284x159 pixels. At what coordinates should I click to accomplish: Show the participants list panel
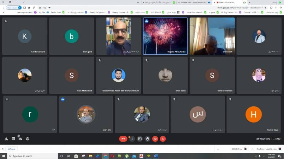[20, 139]
